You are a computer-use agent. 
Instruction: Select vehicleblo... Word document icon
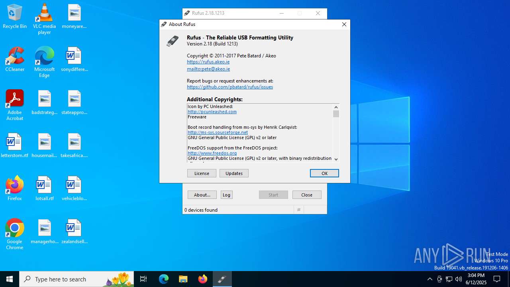tap(74, 188)
